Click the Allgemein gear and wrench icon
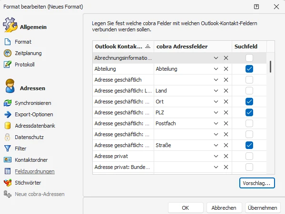The width and height of the screenshot is (285, 214). point(10,25)
